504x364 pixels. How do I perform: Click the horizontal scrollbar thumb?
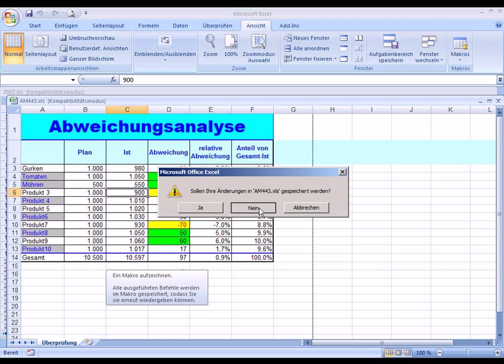point(382,343)
